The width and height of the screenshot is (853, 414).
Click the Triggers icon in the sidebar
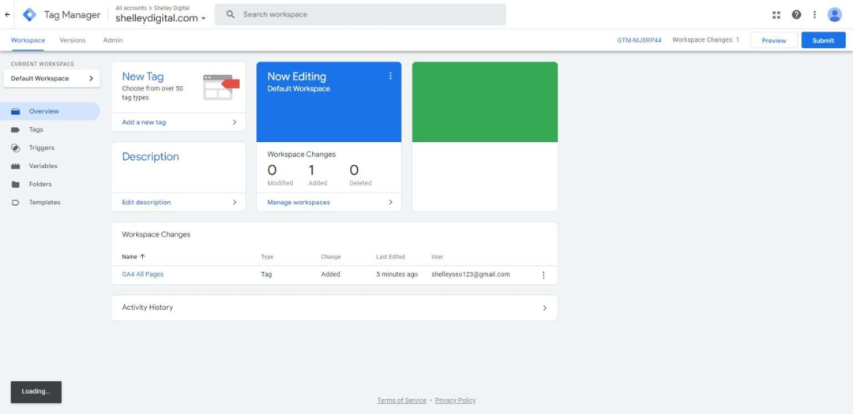[x=15, y=147]
